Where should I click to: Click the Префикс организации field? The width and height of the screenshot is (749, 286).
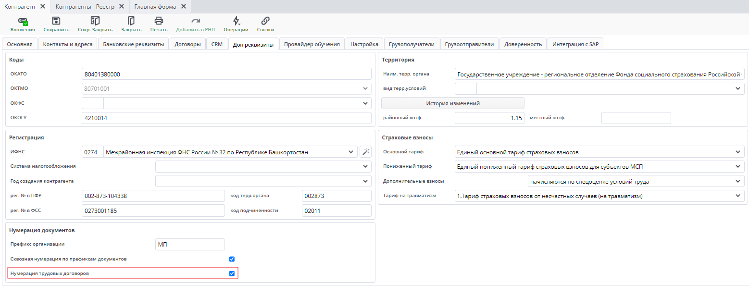pyautogui.click(x=190, y=245)
